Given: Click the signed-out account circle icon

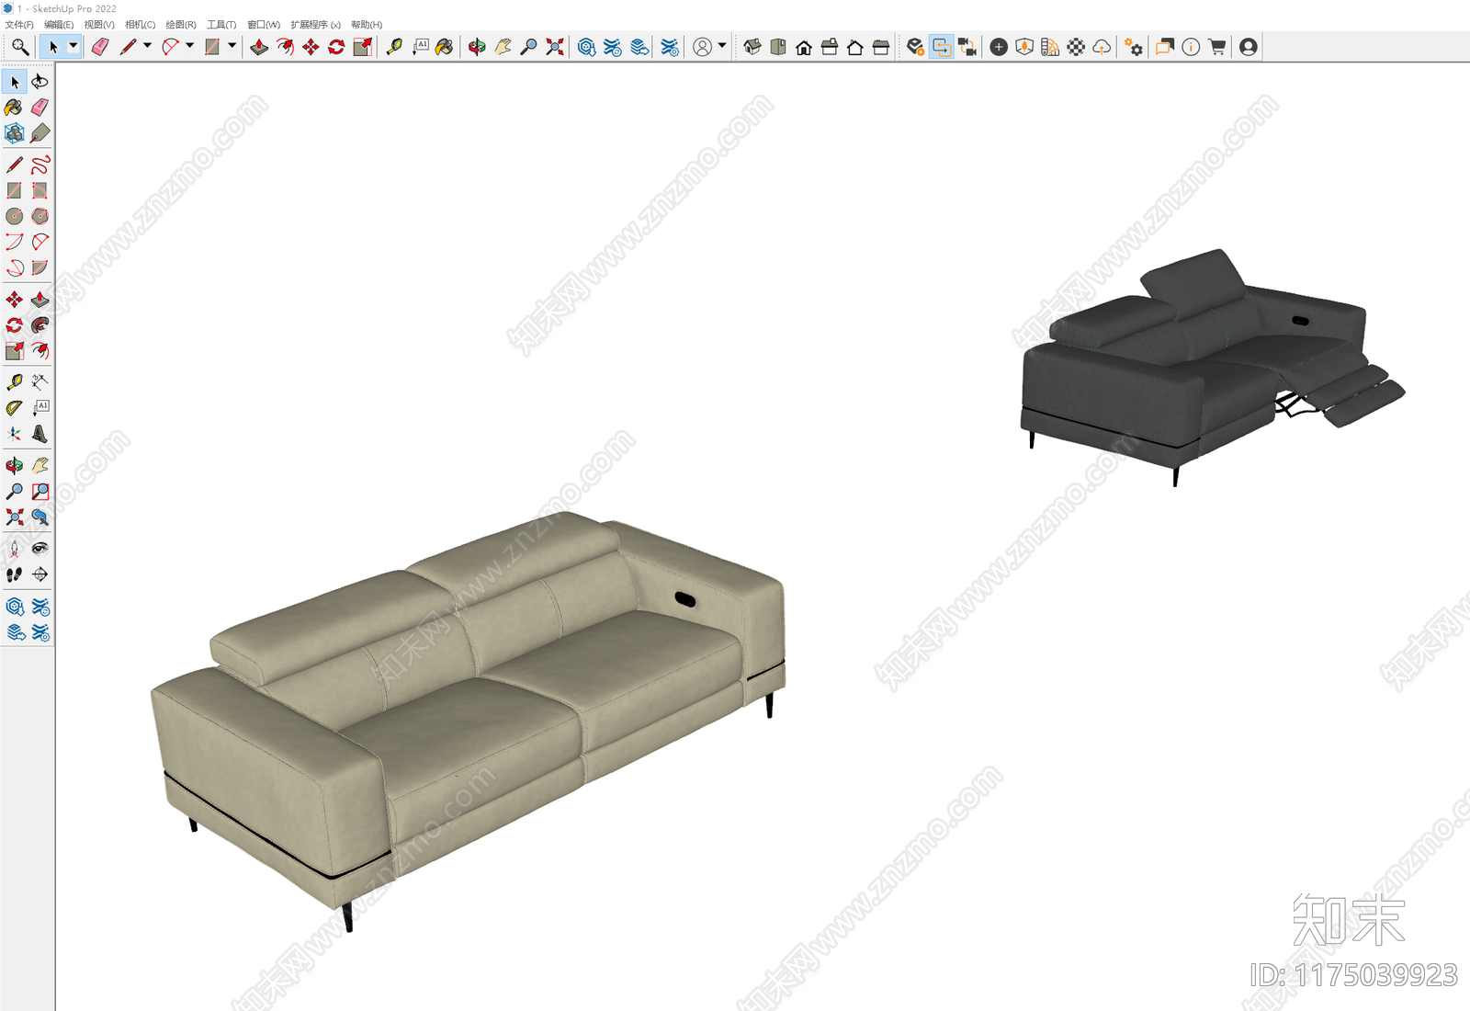Looking at the screenshot, I should [x=702, y=47].
